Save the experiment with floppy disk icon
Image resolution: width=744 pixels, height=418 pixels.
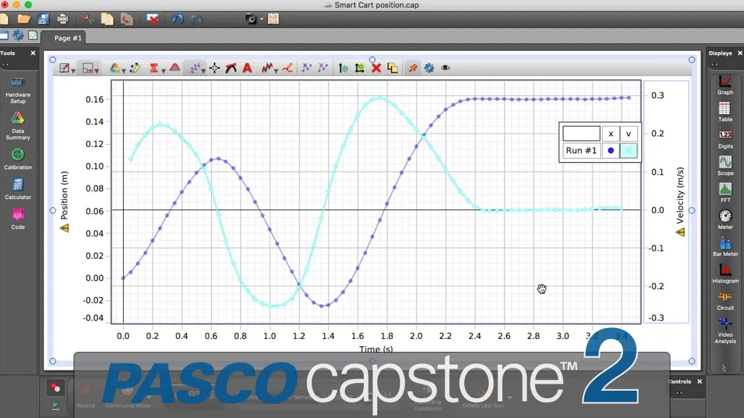coord(44,19)
